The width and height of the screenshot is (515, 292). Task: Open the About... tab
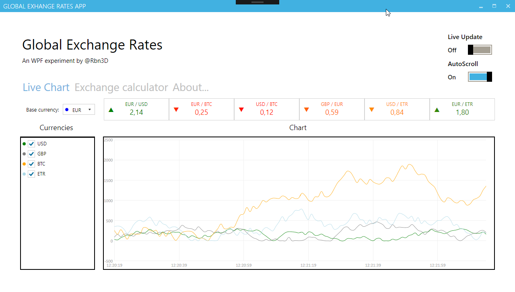pyautogui.click(x=191, y=87)
